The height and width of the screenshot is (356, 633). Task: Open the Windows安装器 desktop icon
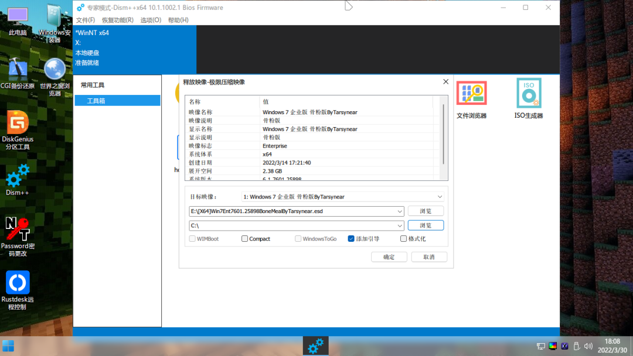pyautogui.click(x=54, y=23)
